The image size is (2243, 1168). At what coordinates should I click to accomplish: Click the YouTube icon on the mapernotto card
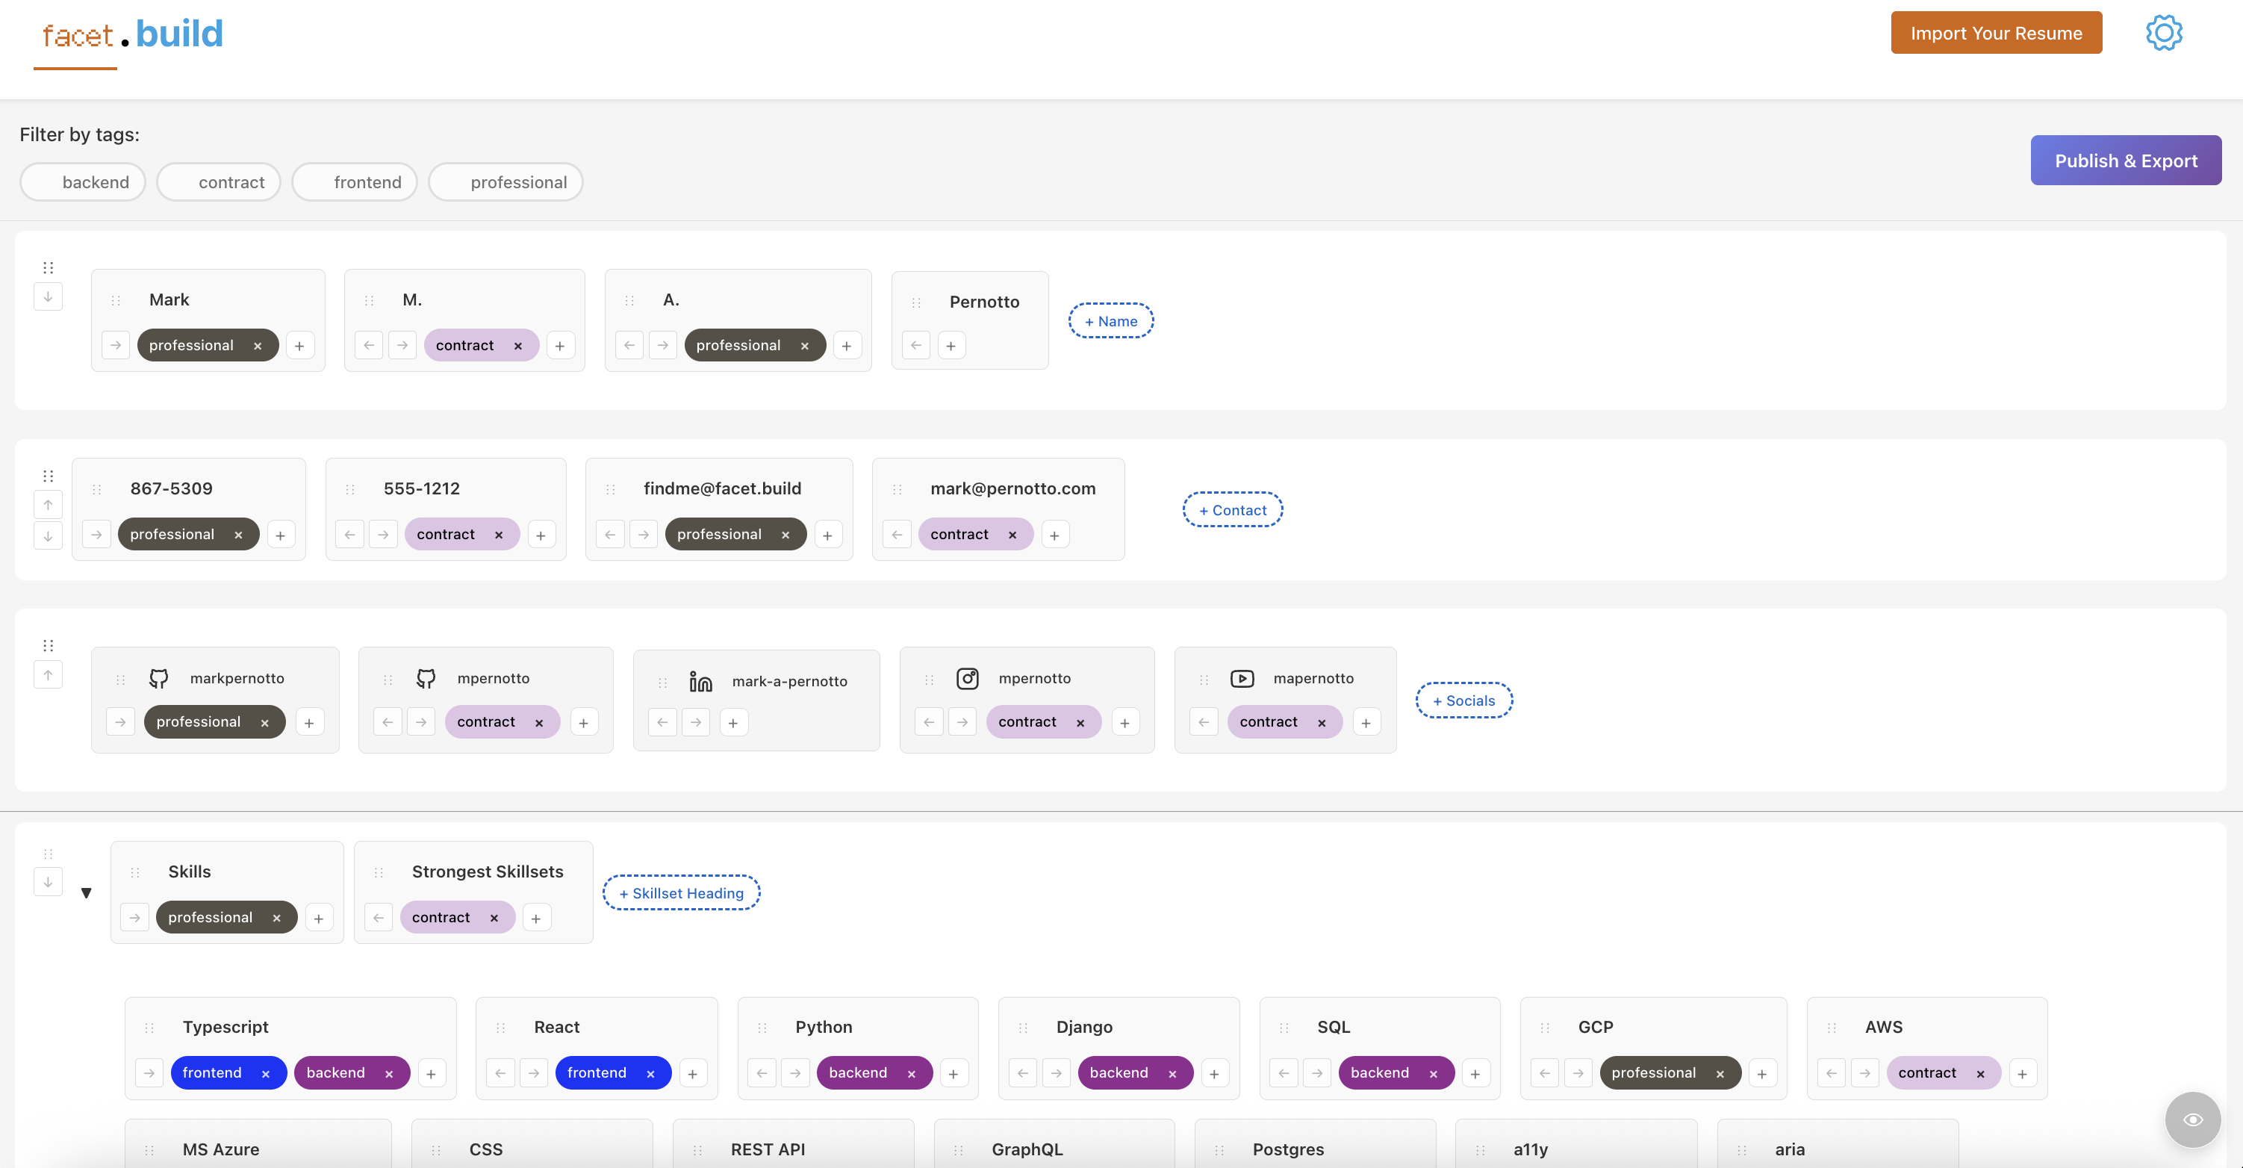(1242, 677)
